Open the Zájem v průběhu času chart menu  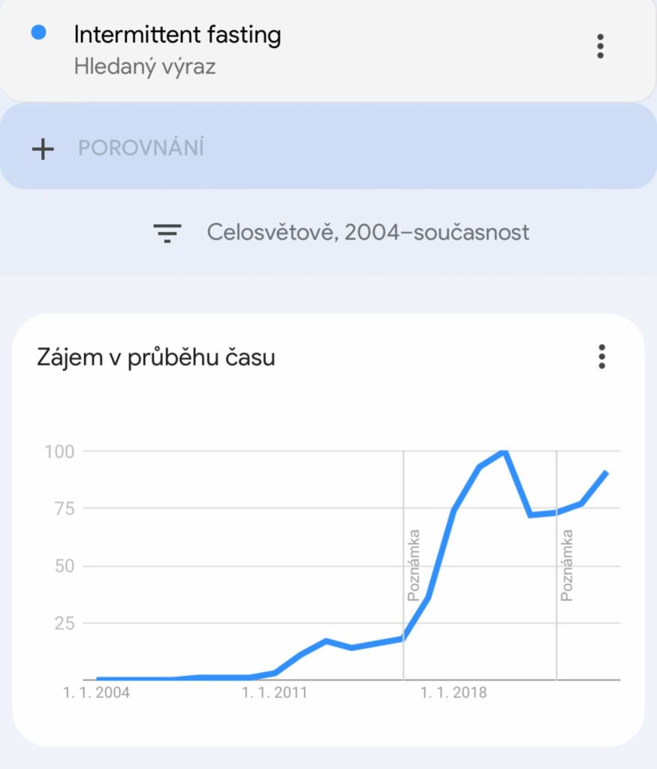[601, 357]
